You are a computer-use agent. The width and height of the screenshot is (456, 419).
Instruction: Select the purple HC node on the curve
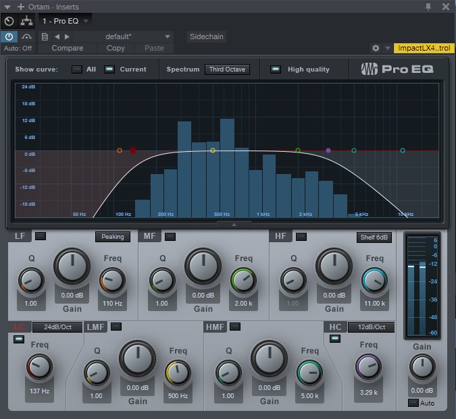[328, 150]
